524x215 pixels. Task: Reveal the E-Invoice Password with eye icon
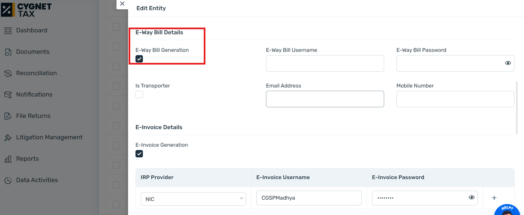tap(472, 197)
